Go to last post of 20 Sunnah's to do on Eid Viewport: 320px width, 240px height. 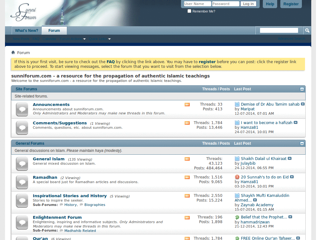pyautogui.click(x=292, y=177)
